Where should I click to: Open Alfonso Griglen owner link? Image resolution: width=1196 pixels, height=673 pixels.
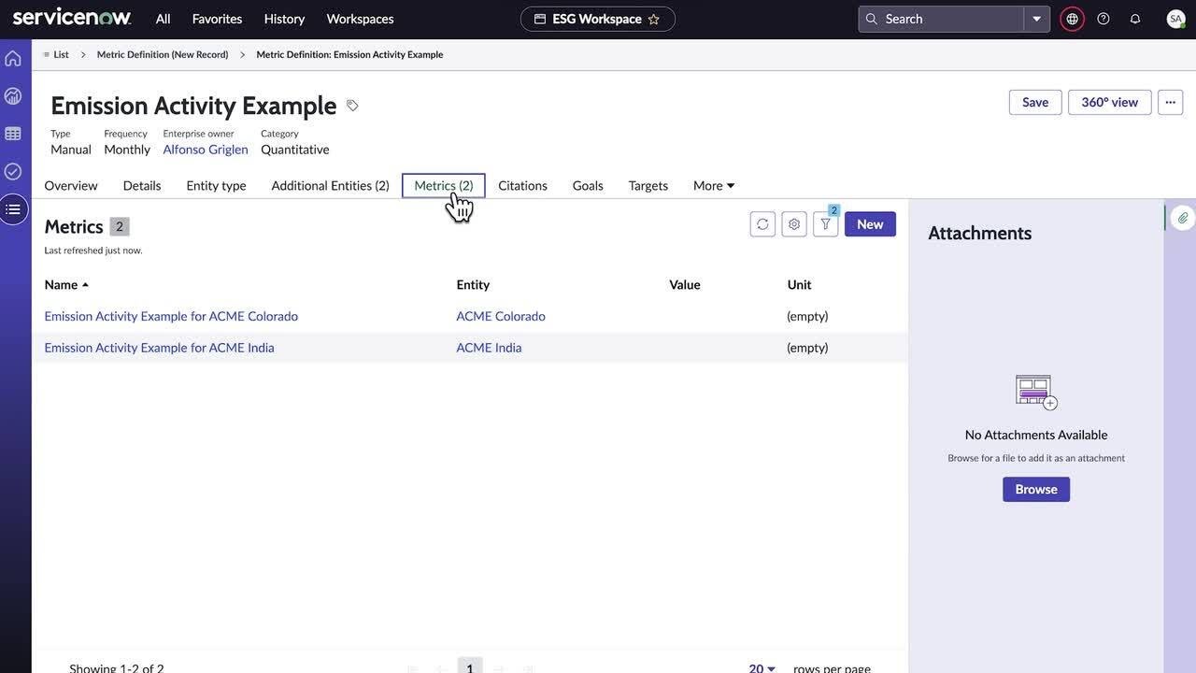[x=206, y=150]
